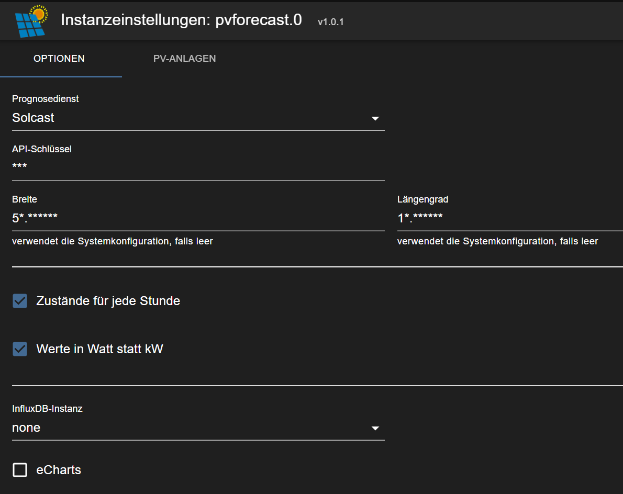Click the none value in InfluxDB-Instanz
This screenshot has height=494, width=623.
[26, 428]
